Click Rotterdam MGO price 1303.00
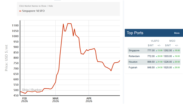This screenshot has height=104, width=183. [168, 56]
